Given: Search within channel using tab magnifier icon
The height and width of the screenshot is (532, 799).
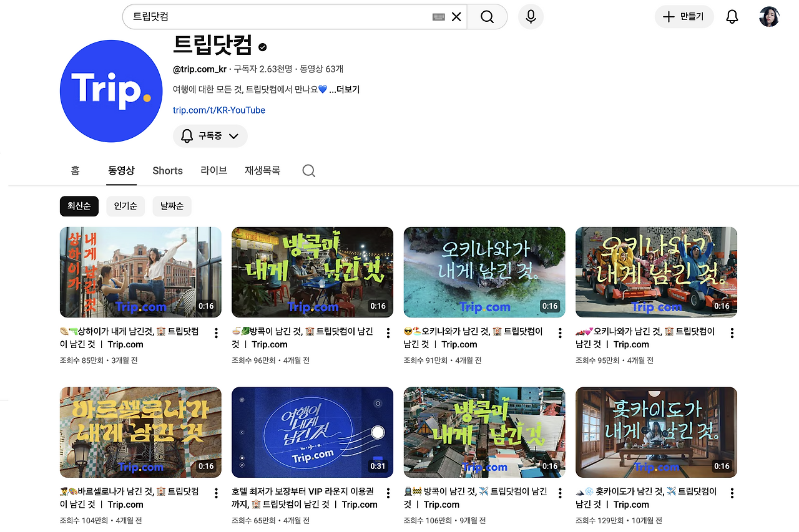Looking at the screenshot, I should coord(308,171).
